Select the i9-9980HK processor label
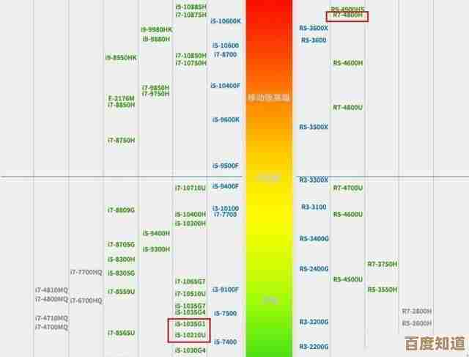Image resolution: width=469 pixels, height=357 pixels. (x=157, y=30)
